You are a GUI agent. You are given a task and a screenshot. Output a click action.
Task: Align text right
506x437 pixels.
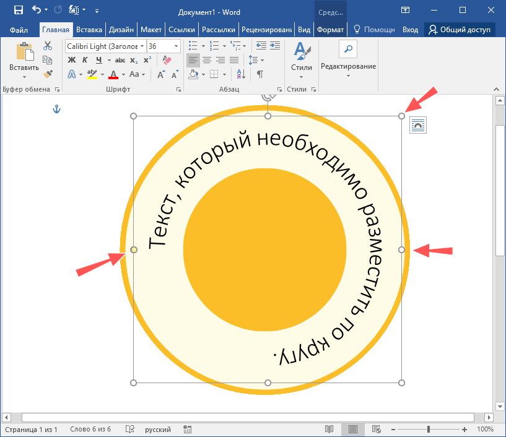[x=220, y=60]
